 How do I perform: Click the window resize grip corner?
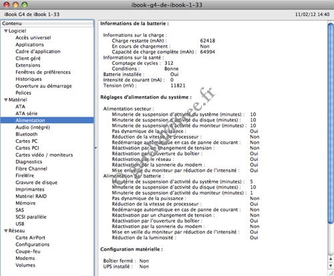(331, 273)
